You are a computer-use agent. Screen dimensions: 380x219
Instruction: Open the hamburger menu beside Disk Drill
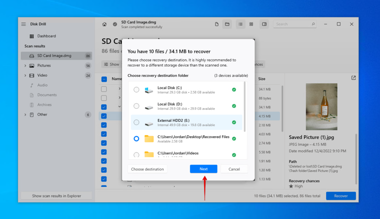click(24, 24)
